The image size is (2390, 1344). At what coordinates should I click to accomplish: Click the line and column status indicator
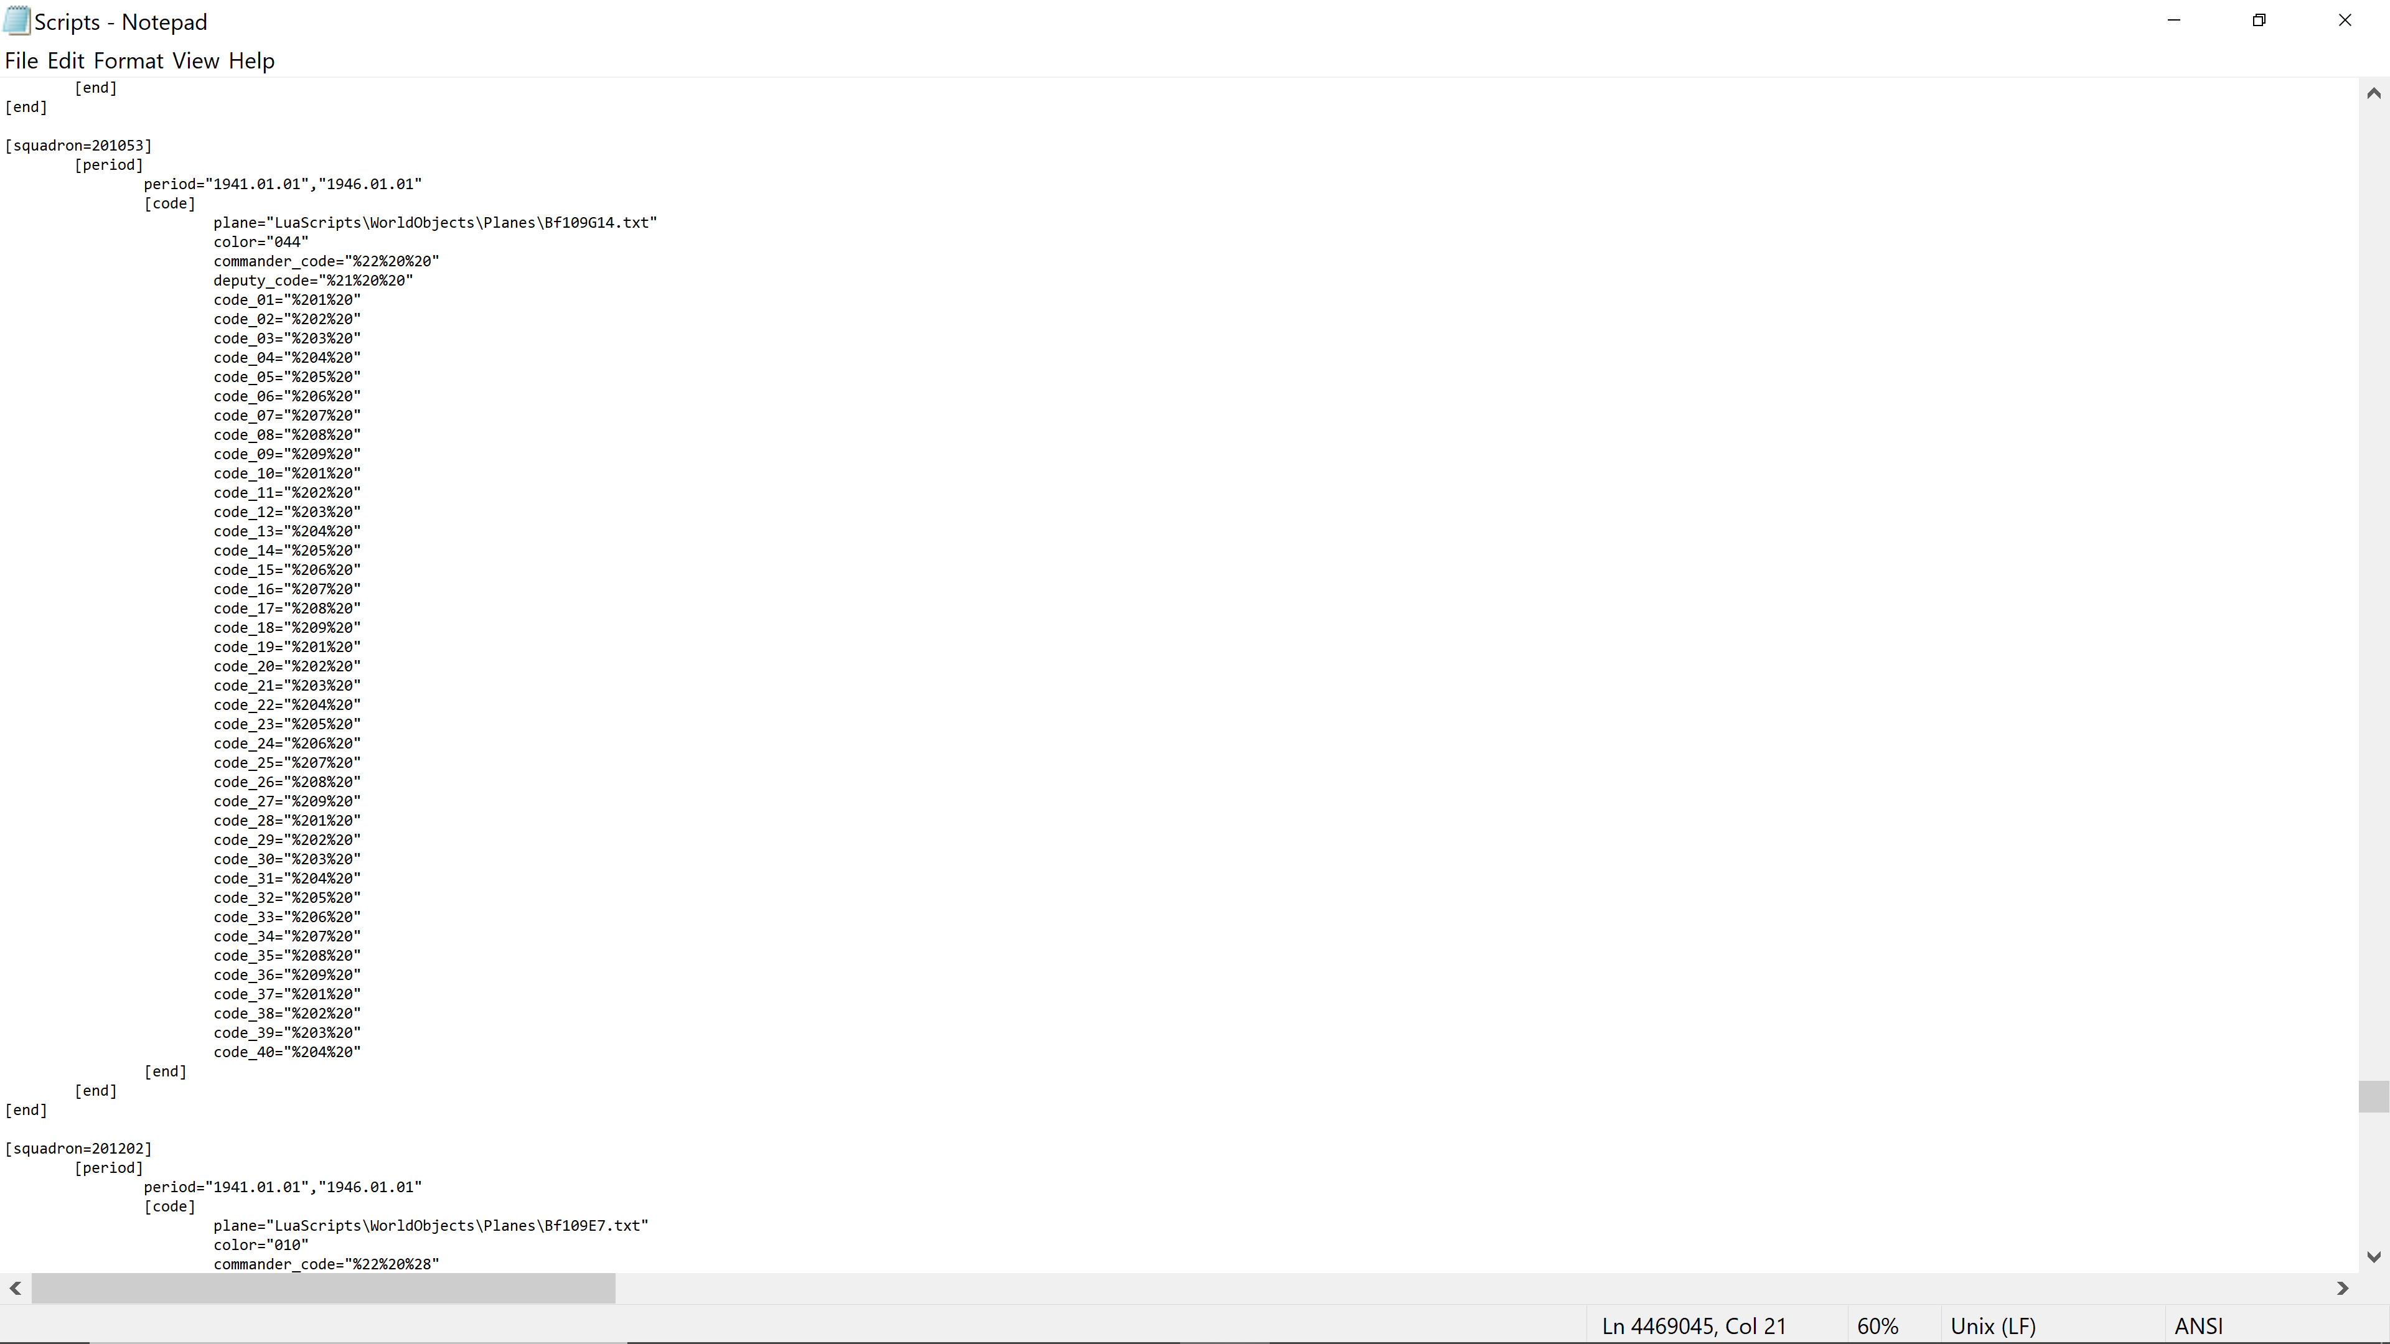(x=1693, y=1327)
